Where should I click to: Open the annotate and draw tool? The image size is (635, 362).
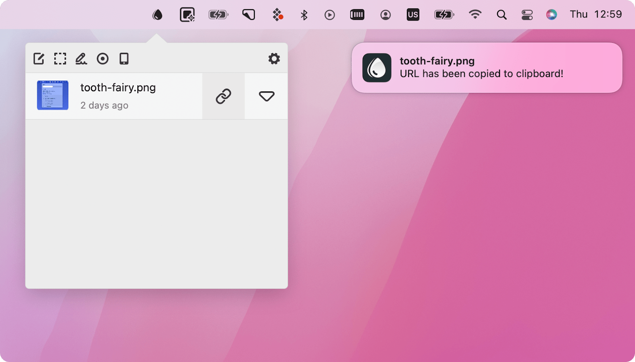[x=81, y=59]
